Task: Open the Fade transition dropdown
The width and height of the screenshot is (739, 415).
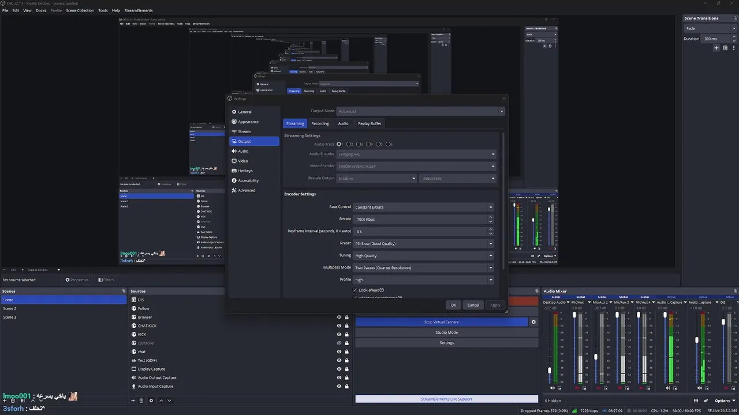Action: [710, 28]
